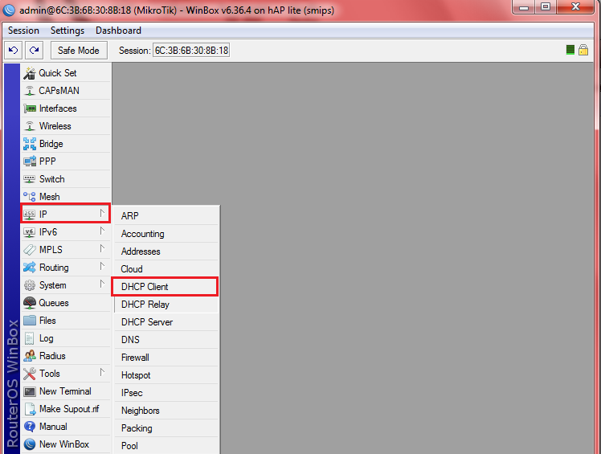This screenshot has width=601, height=454.
Task: Click the IPv6 v6 icon
Action: [x=30, y=232]
